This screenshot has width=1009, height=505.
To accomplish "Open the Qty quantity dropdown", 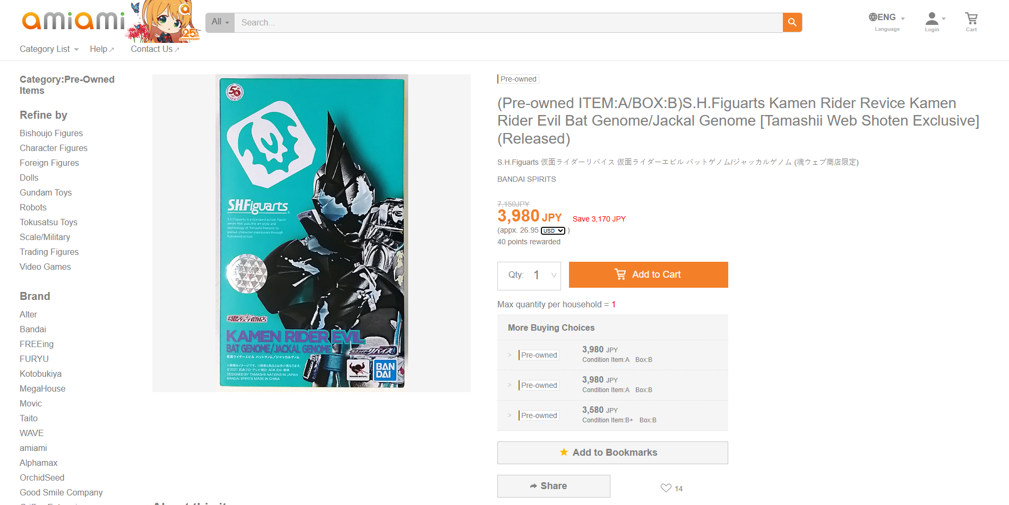I will [529, 276].
